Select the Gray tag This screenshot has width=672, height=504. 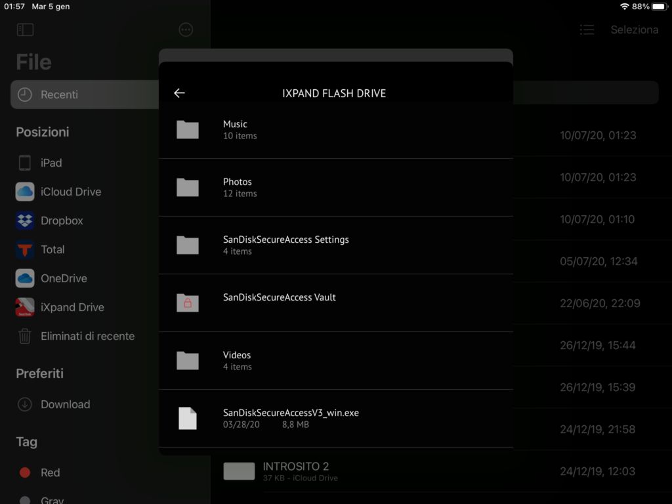click(41, 499)
